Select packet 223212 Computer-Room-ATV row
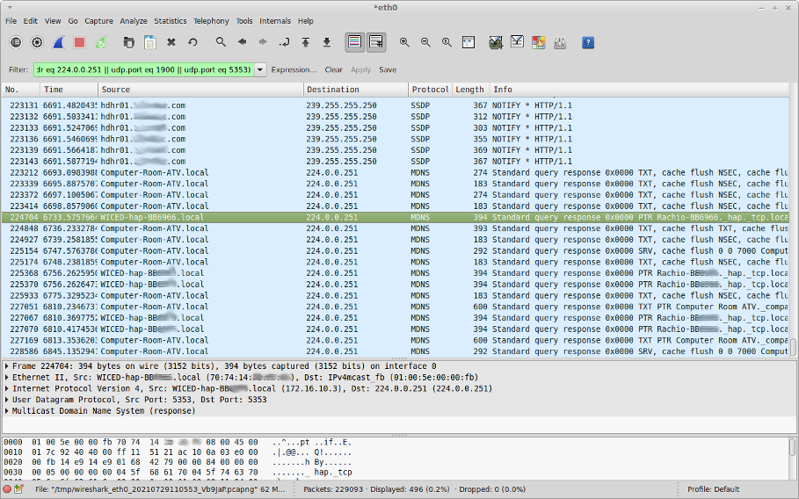The image size is (799, 499). click(395, 172)
